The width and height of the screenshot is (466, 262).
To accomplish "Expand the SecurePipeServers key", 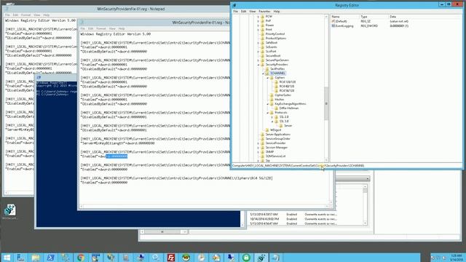I will click(x=258, y=60).
